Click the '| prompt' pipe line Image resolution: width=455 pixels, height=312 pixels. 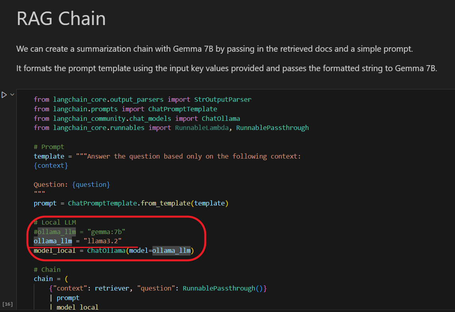click(x=64, y=298)
